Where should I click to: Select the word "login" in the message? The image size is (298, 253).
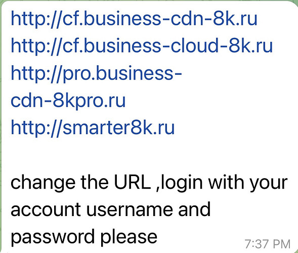[182, 184]
